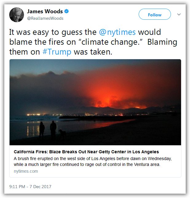Open the 9:11 PM tweet timestamp

coord(30,187)
